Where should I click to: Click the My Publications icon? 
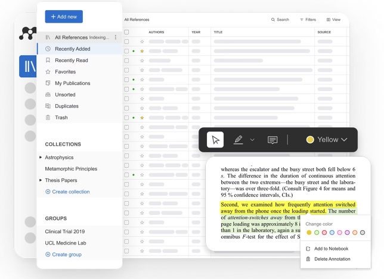click(x=48, y=83)
